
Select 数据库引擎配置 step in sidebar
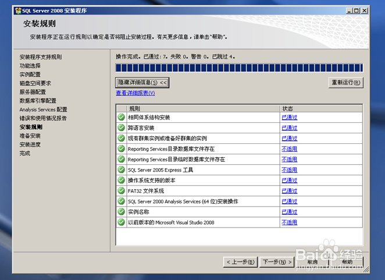pyautogui.click(x=38, y=101)
